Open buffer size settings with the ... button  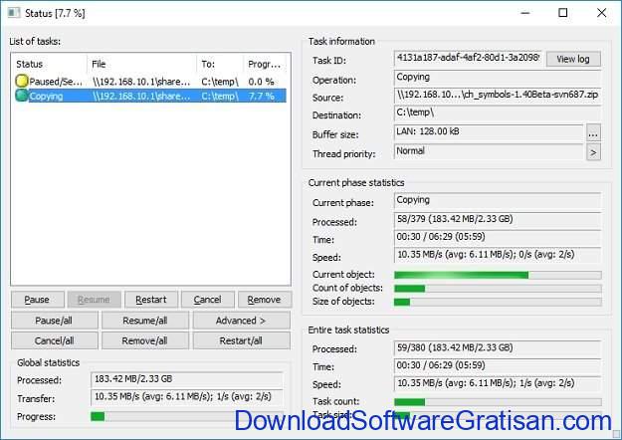point(593,133)
